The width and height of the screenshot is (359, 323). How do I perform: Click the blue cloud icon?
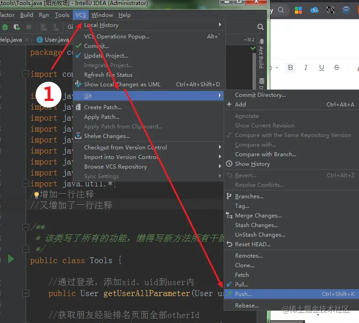tap(314, 10)
